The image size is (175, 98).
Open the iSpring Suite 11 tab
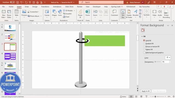[117, 7]
